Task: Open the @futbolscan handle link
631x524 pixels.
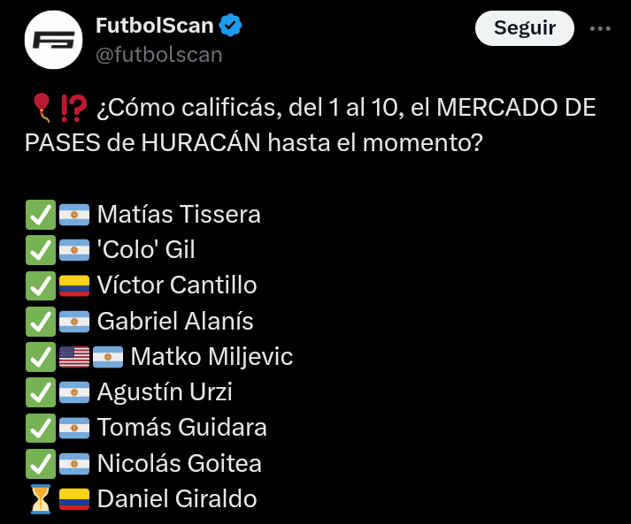Action: (x=159, y=54)
